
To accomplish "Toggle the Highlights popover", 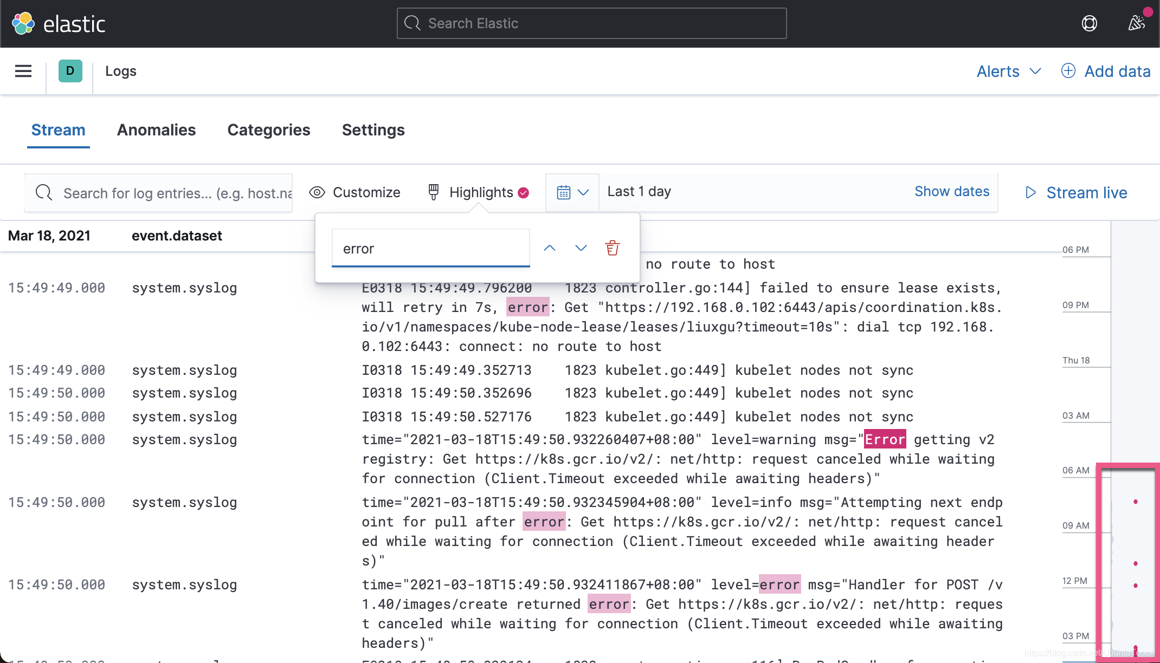I will tap(478, 192).
